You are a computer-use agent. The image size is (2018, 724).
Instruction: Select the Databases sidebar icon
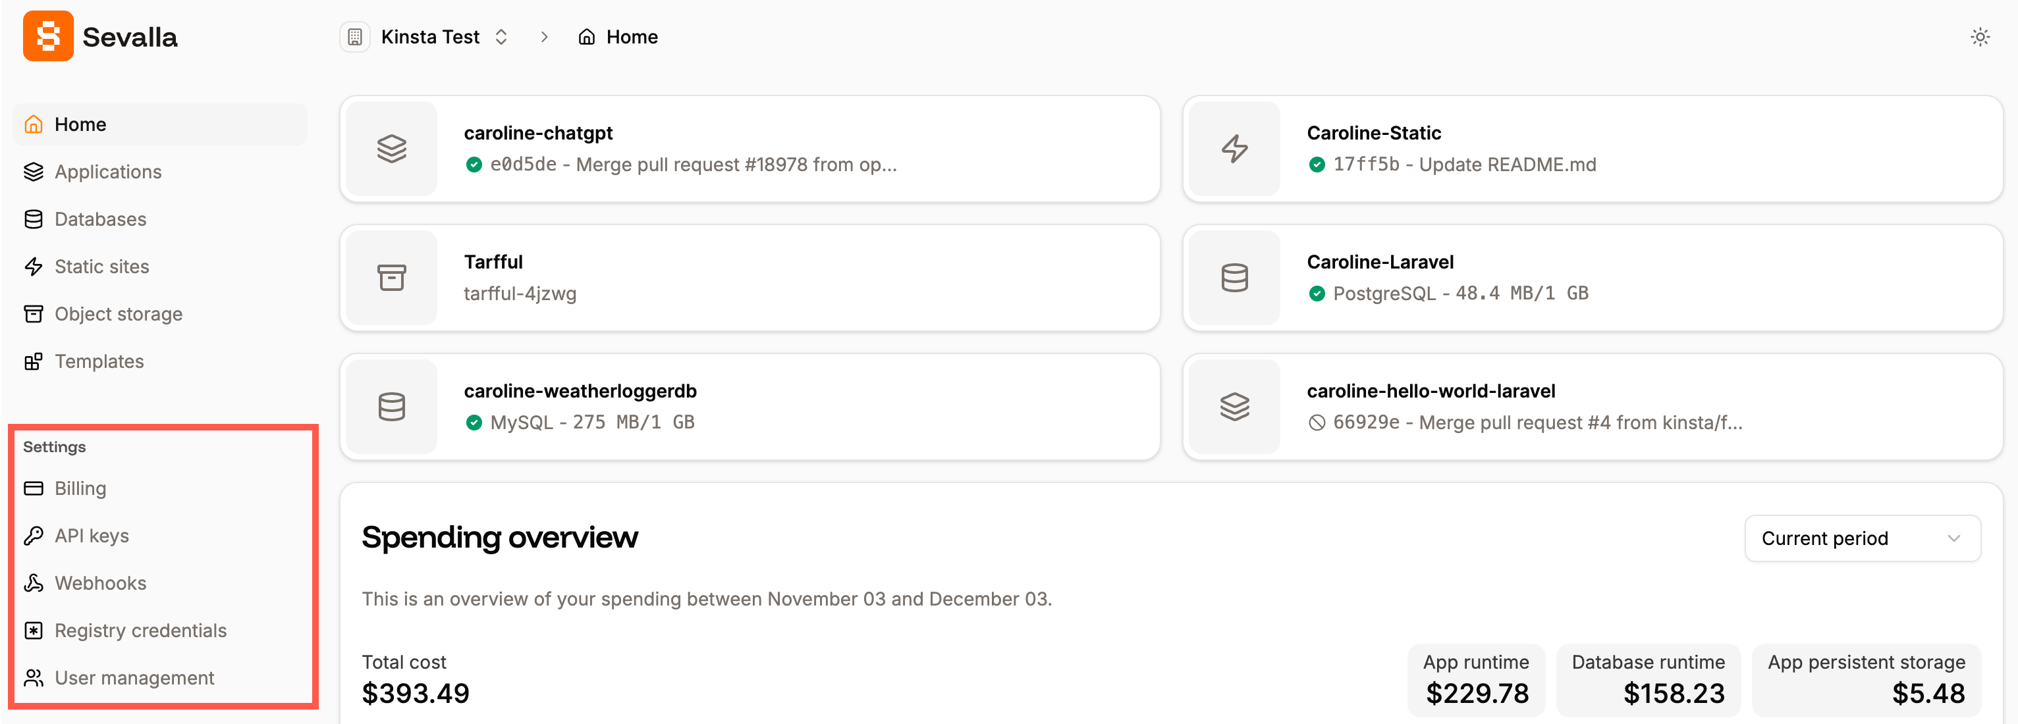(x=34, y=219)
